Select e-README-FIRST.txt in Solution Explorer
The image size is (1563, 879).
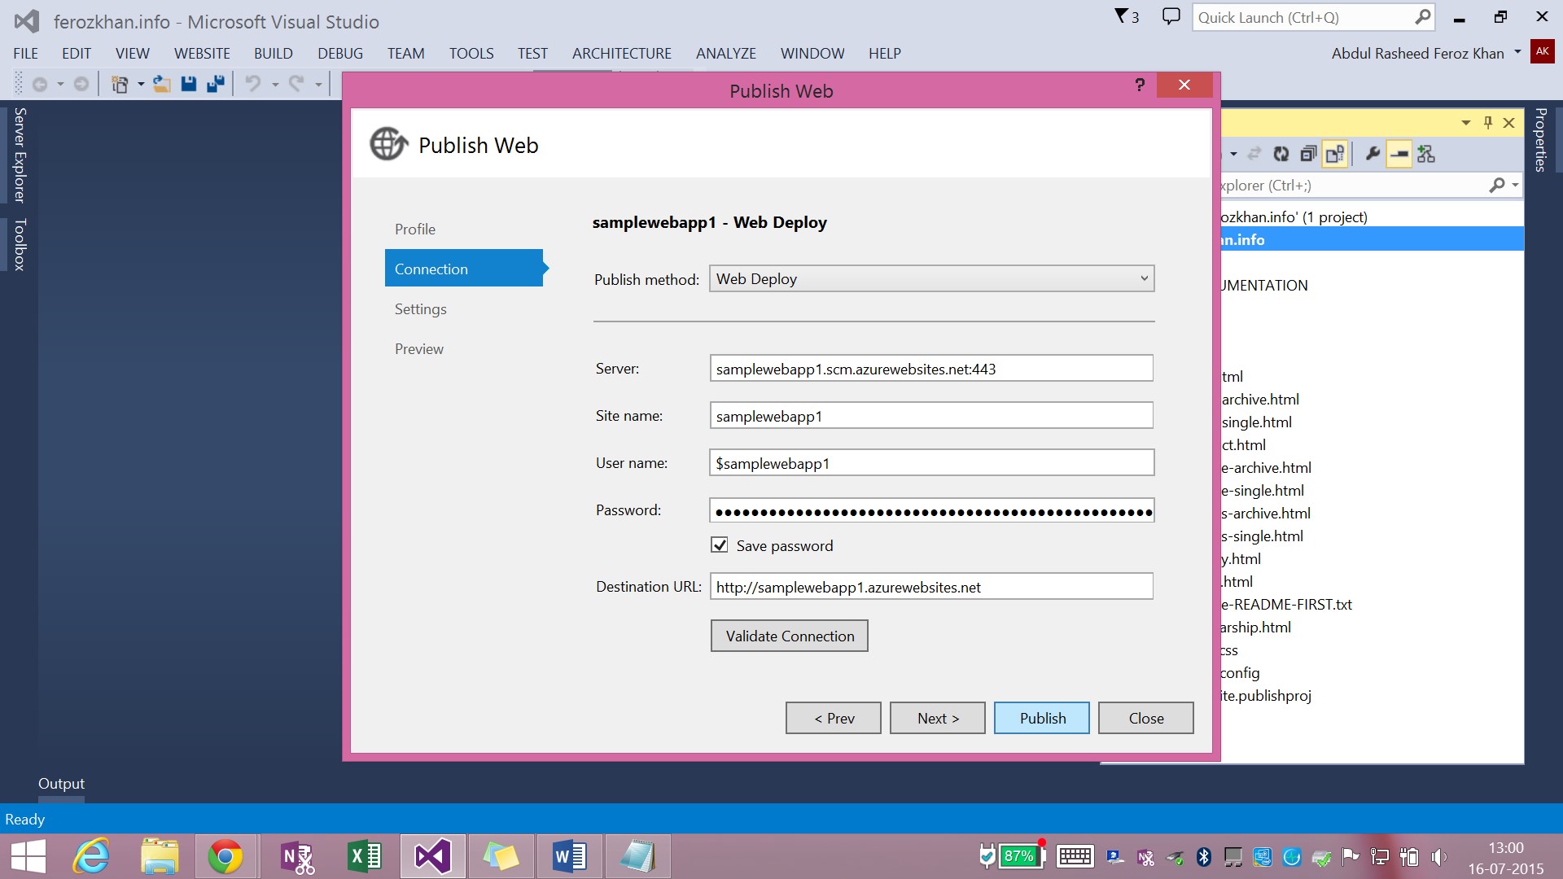coord(1286,605)
